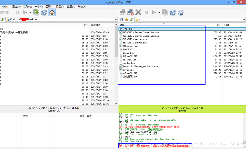Click the remote pane transfer arrow icon
246x149 pixels.
[x=165, y=12]
